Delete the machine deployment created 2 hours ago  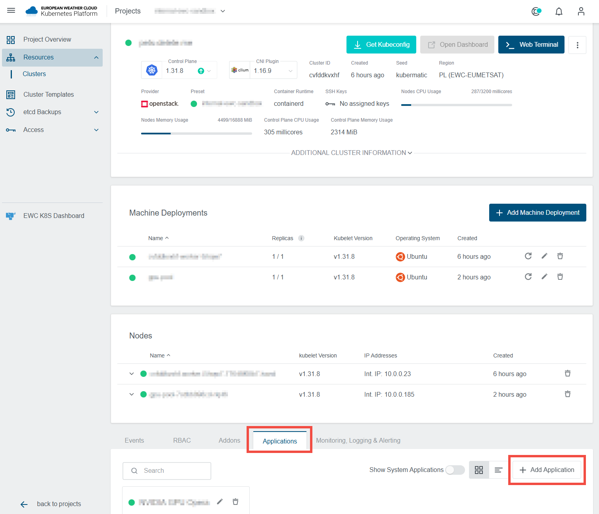point(560,277)
